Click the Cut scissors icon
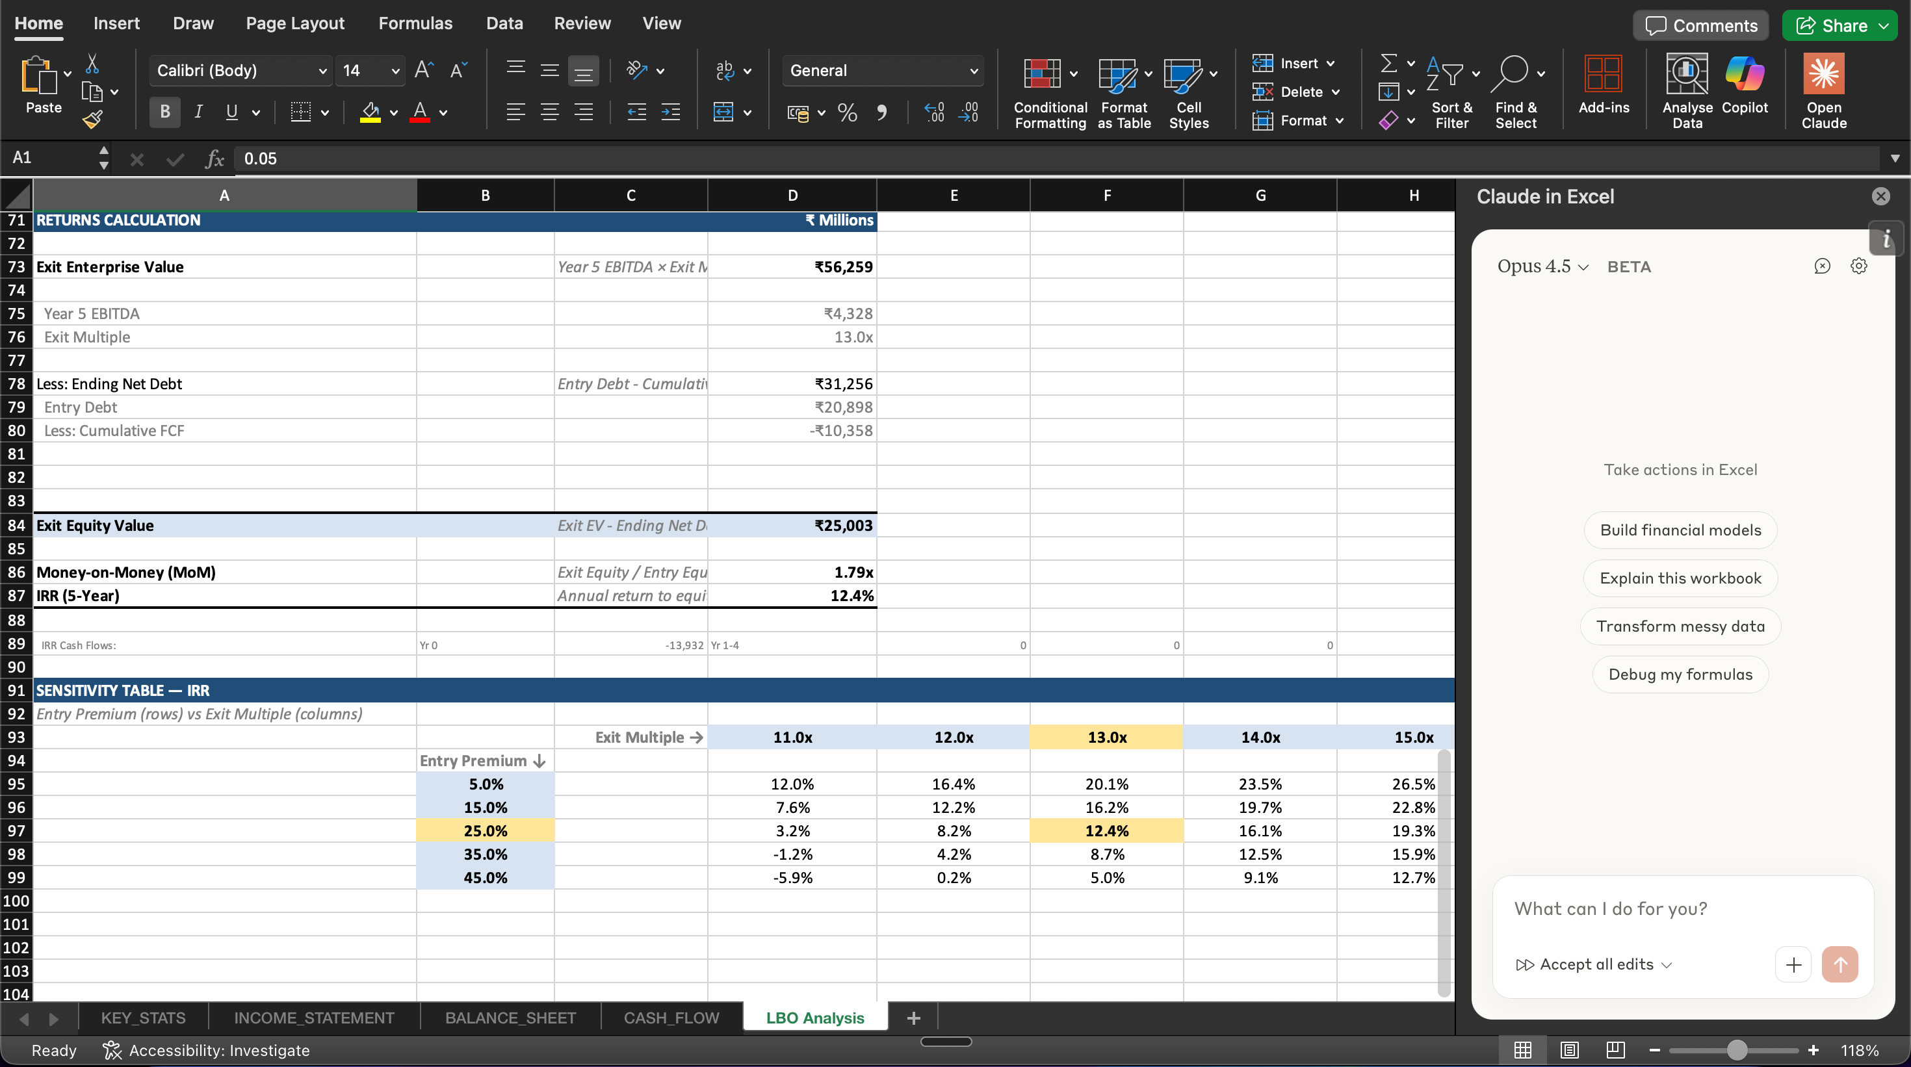The width and height of the screenshot is (1911, 1067). coord(92,64)
